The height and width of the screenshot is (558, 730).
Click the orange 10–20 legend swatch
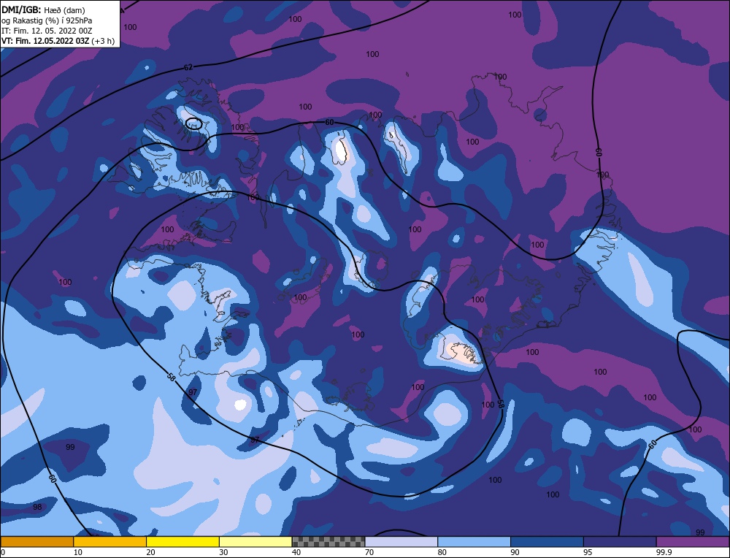pos(110,542)
